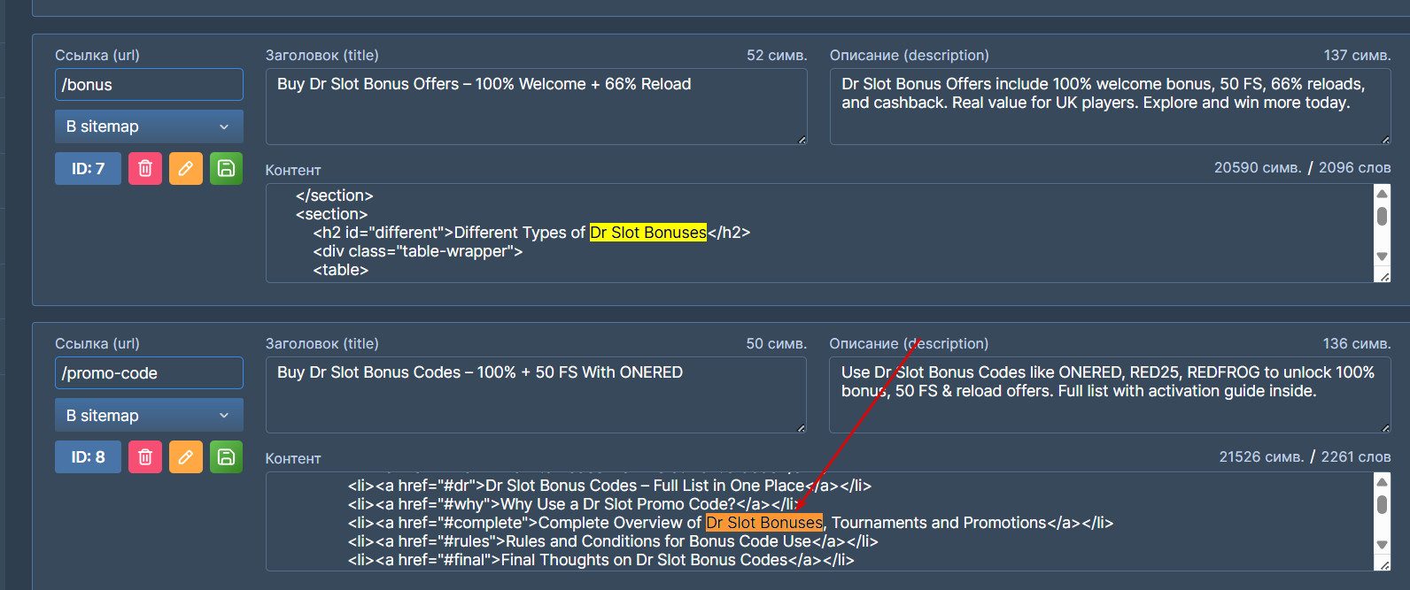
Task: Delete the /bonus entry with trash icon
Action: click(145, 168)
